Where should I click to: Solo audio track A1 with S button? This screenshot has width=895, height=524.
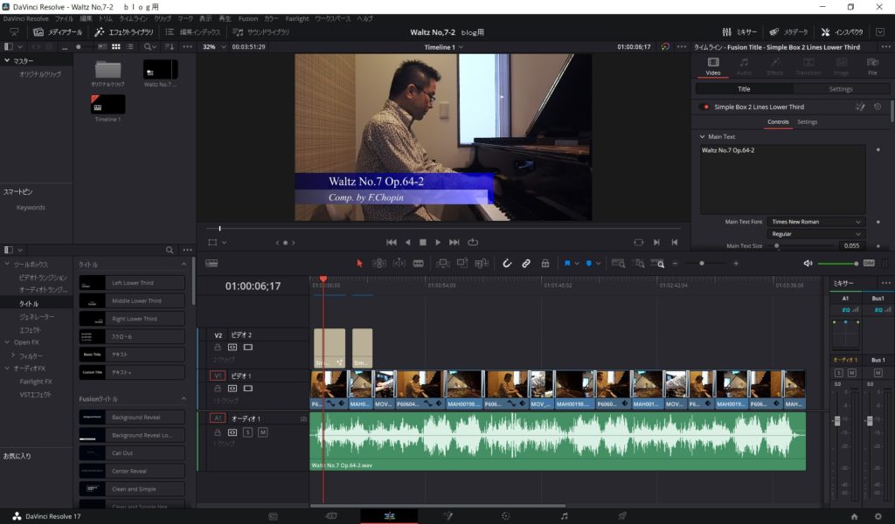pos(248,432)
